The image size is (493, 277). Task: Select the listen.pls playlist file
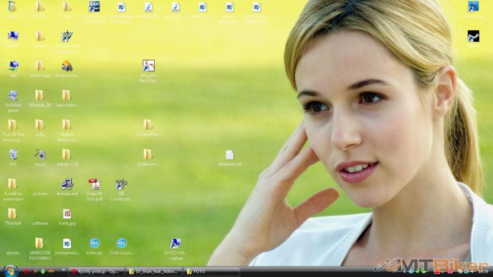(94, 243)
